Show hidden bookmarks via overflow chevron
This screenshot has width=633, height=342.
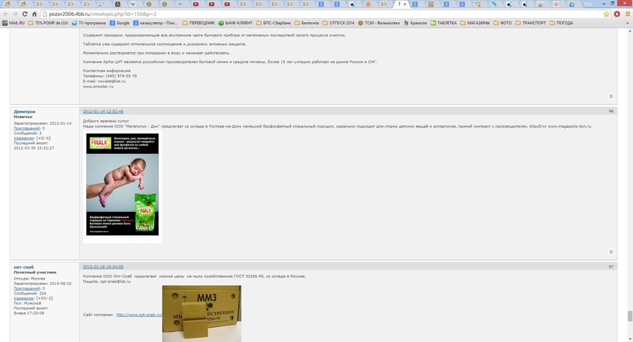click(627, 23)
